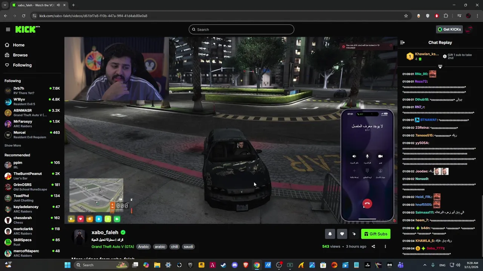This screenshot has height=271, width=483.
Task: Open a new browser tab
Action: tap(73, 5)
